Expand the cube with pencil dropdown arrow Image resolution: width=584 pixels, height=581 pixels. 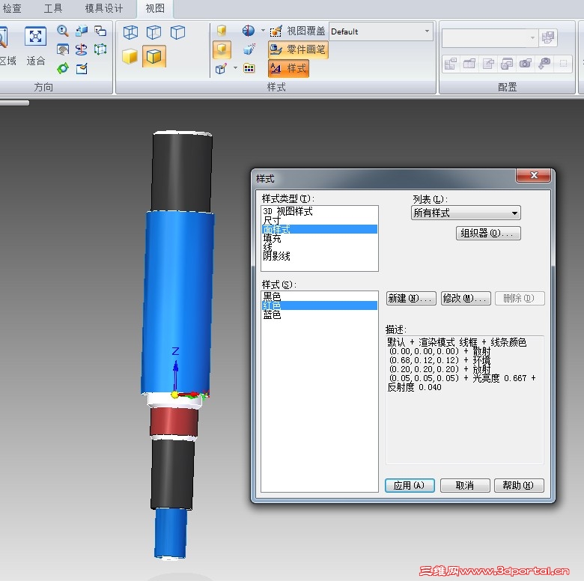point(235,68)
